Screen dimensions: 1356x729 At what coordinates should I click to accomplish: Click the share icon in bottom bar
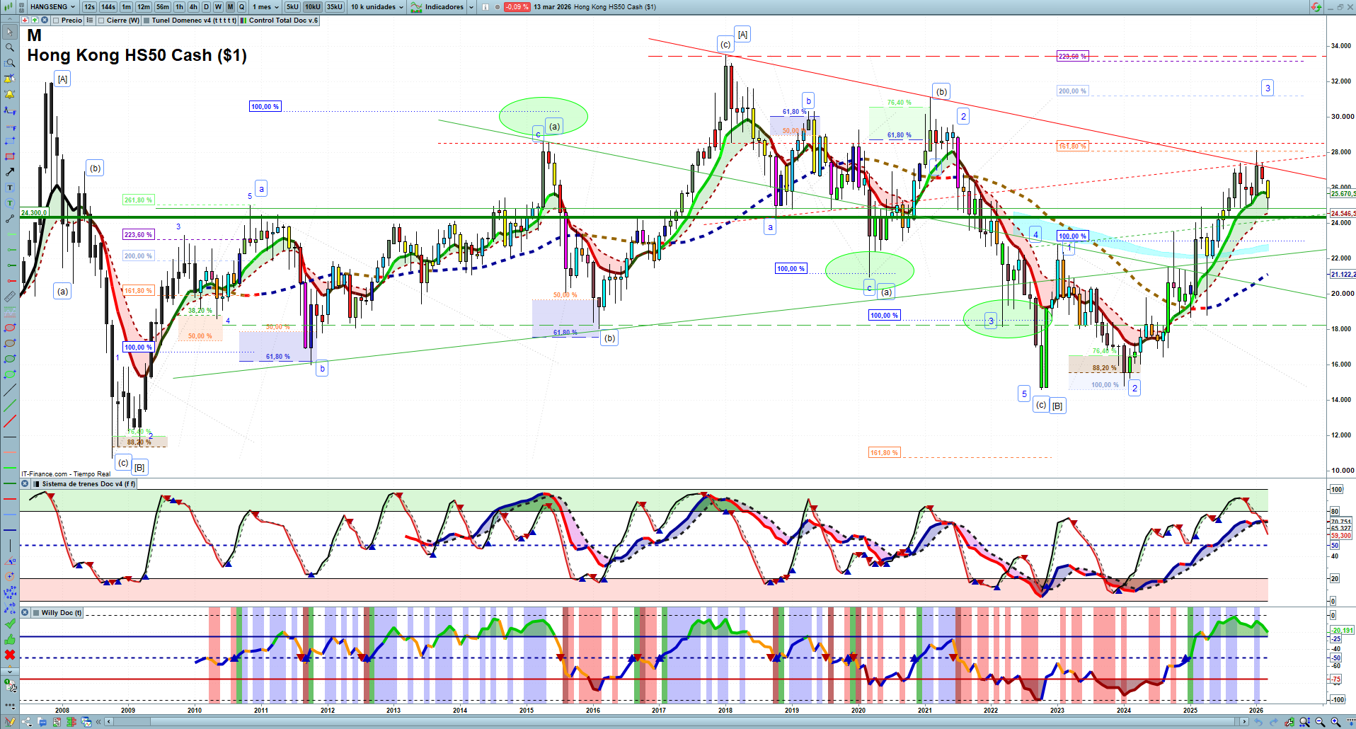point(27,722)
